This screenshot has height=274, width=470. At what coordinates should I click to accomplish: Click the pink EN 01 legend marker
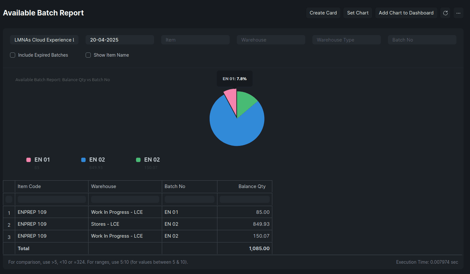click(28, 160)
